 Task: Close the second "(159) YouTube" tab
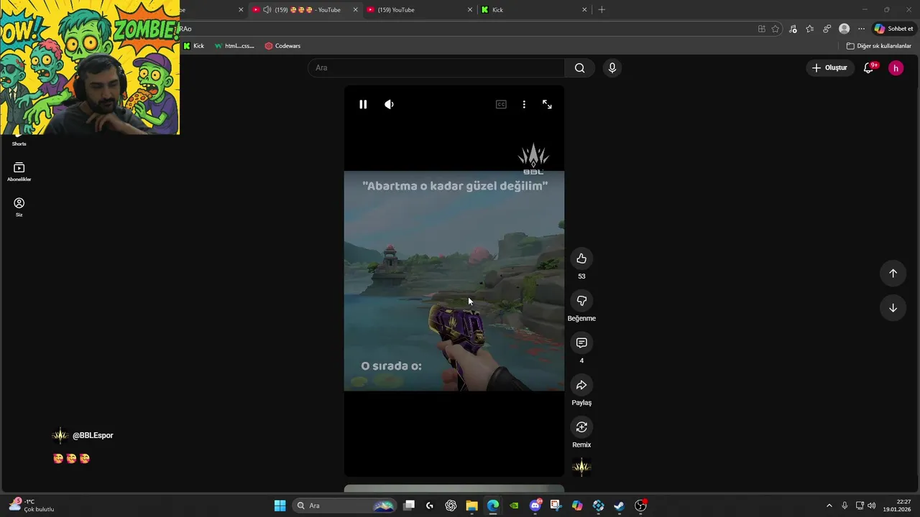coord(470,10)
